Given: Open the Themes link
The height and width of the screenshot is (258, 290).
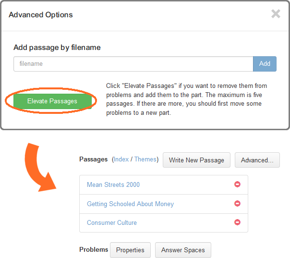Looking at the screenshot, I should 145,160.
